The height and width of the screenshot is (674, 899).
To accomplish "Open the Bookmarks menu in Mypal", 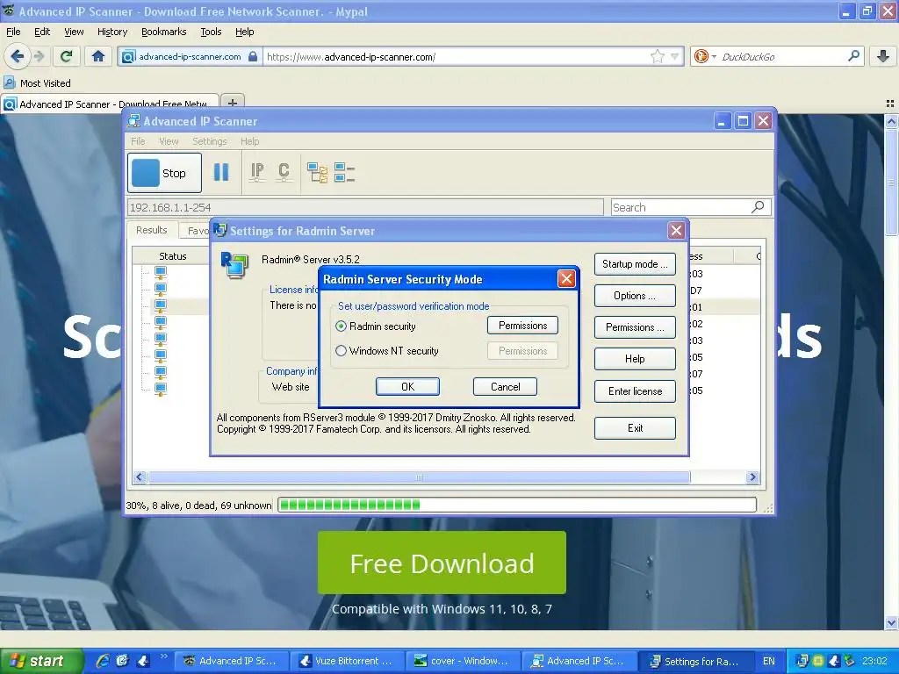I will (164, 32).
